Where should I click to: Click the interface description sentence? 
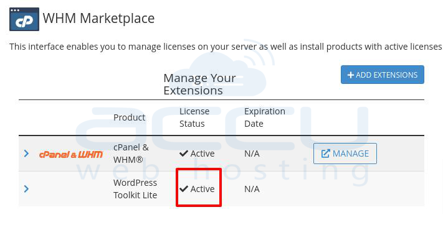(x=226, y=47)
